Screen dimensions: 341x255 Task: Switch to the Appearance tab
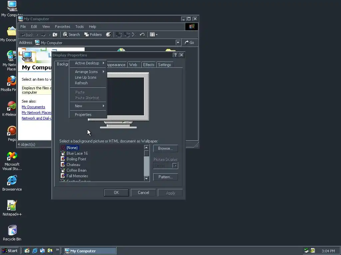click(116, 65)
